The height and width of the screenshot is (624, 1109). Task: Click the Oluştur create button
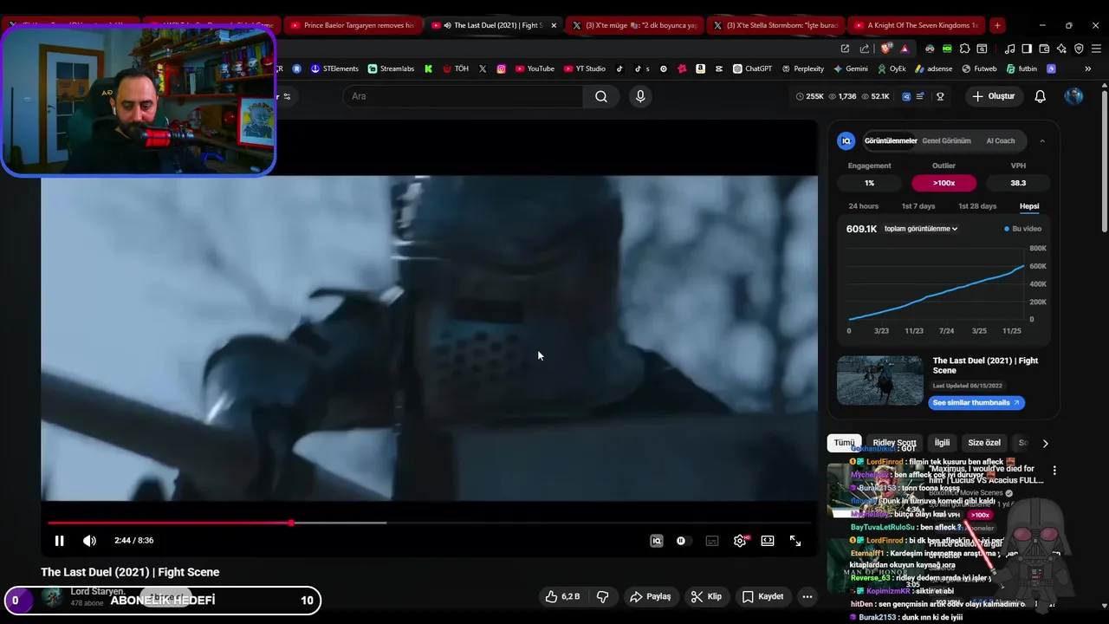pos(993,96)
